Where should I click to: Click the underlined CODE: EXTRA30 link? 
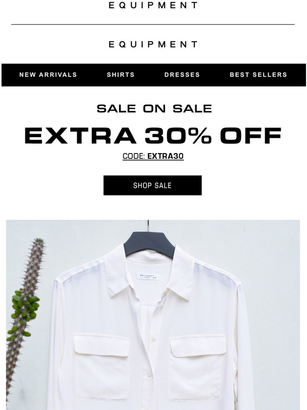coord(153,156)
